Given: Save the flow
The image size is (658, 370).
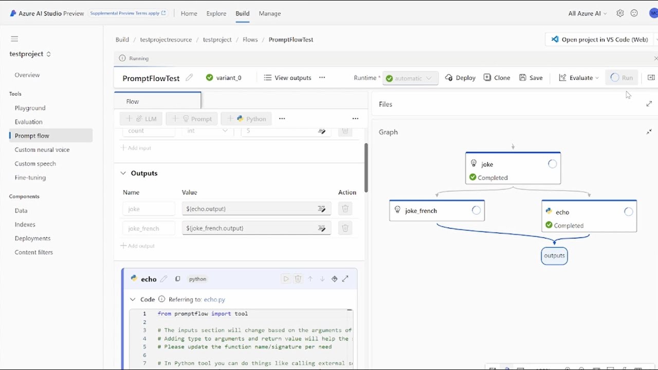Looking at the screenshot, I should pos(531,78).
